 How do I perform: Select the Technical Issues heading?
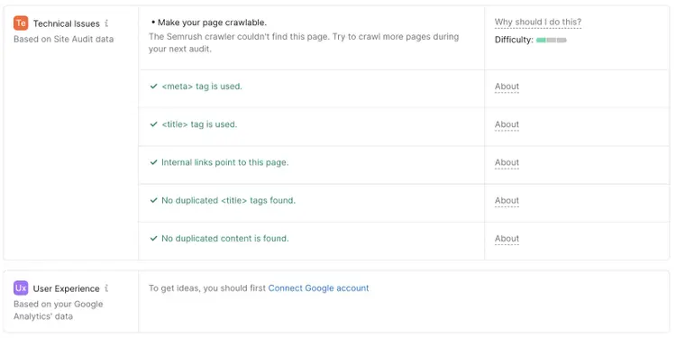pos(67,23)
